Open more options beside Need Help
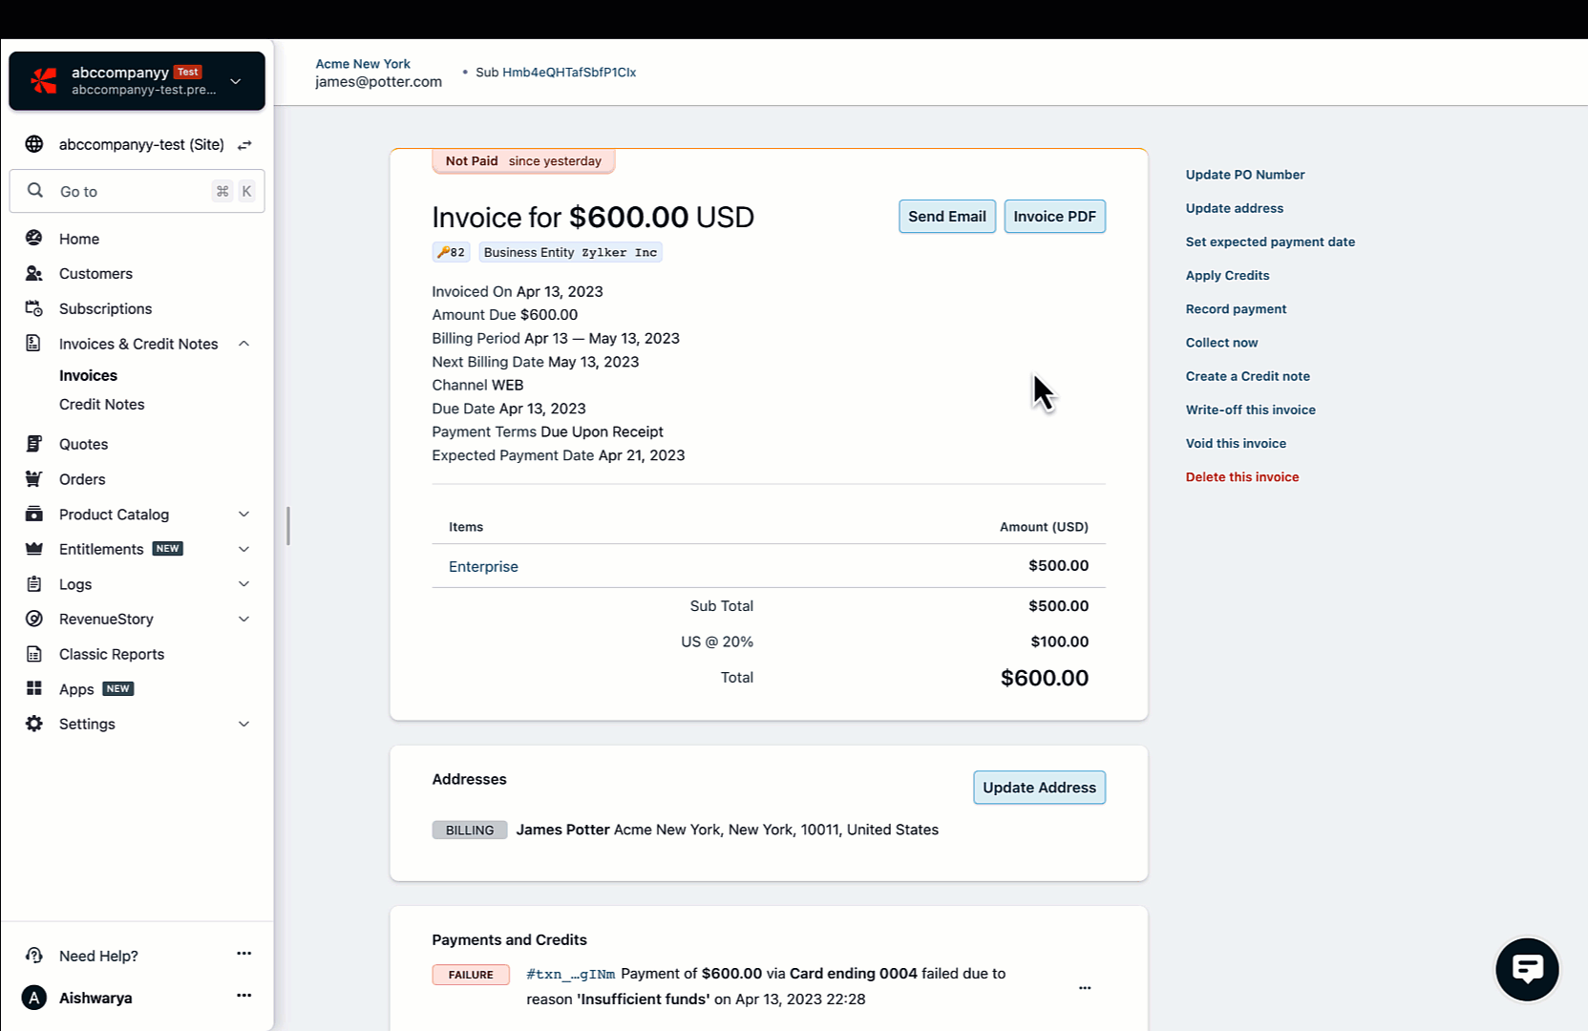This screenshot has height=1031, width=1588. 243,954
